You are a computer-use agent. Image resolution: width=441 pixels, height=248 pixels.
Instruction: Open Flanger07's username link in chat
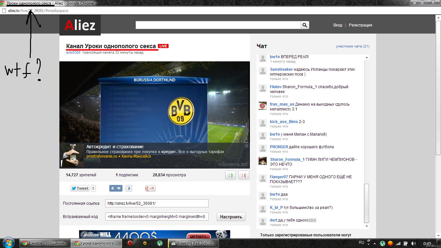[x=279, y=177]
